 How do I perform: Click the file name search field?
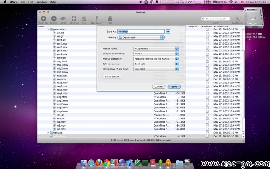click(216, 19)
